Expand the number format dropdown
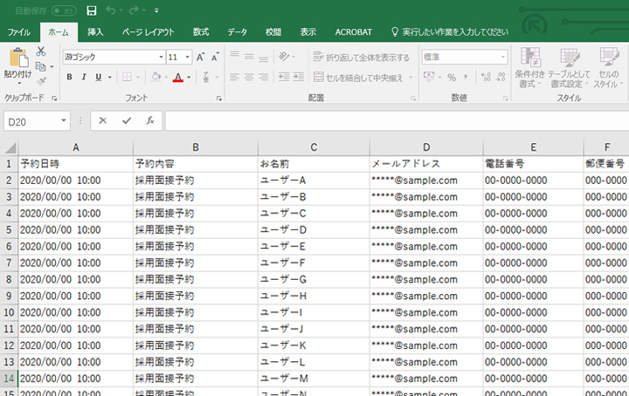629x396 pixels. click(502, 57)
